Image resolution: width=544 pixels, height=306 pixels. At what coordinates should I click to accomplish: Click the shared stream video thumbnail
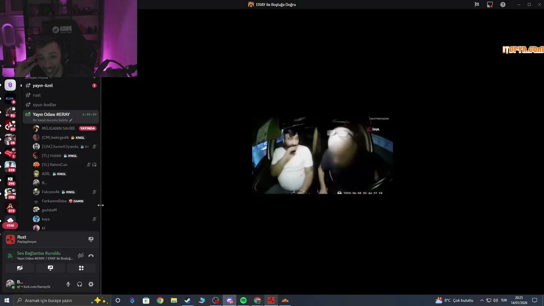323,155
